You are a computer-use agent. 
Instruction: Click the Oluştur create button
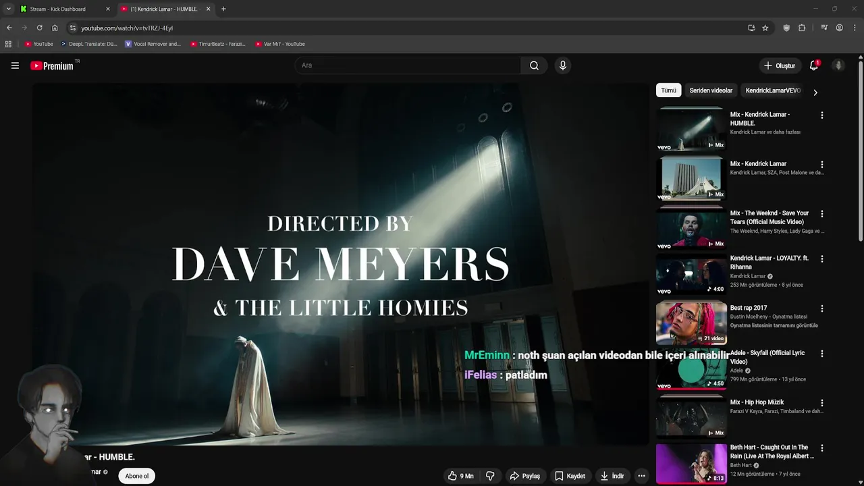[x=779, y=65]
